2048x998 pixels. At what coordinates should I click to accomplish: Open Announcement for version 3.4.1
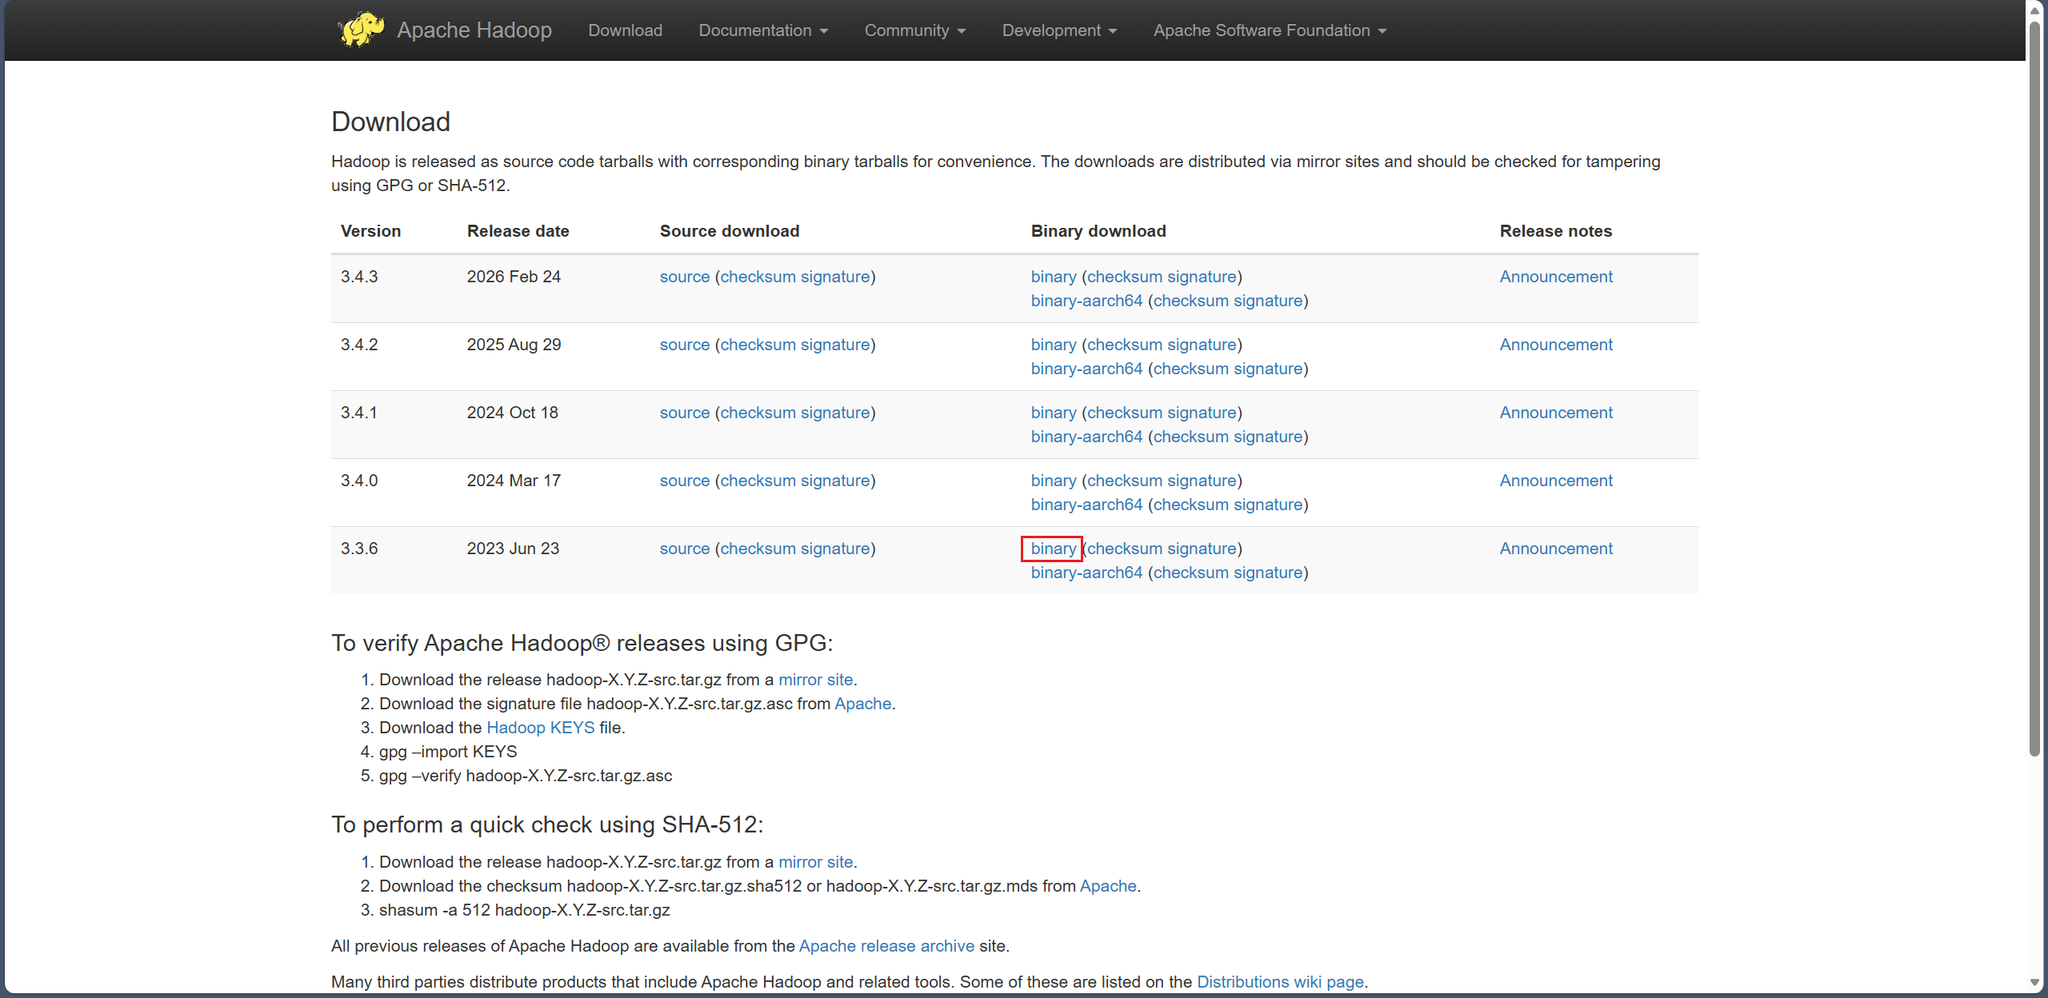1555,413
